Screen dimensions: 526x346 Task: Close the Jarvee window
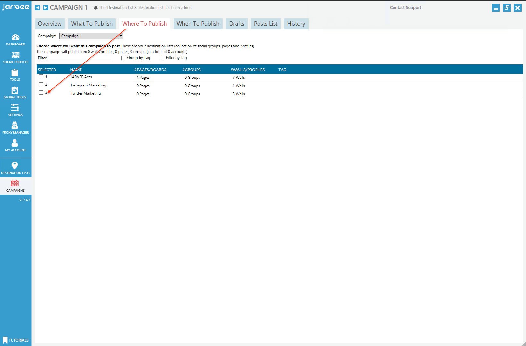click(x=518, y=8)
